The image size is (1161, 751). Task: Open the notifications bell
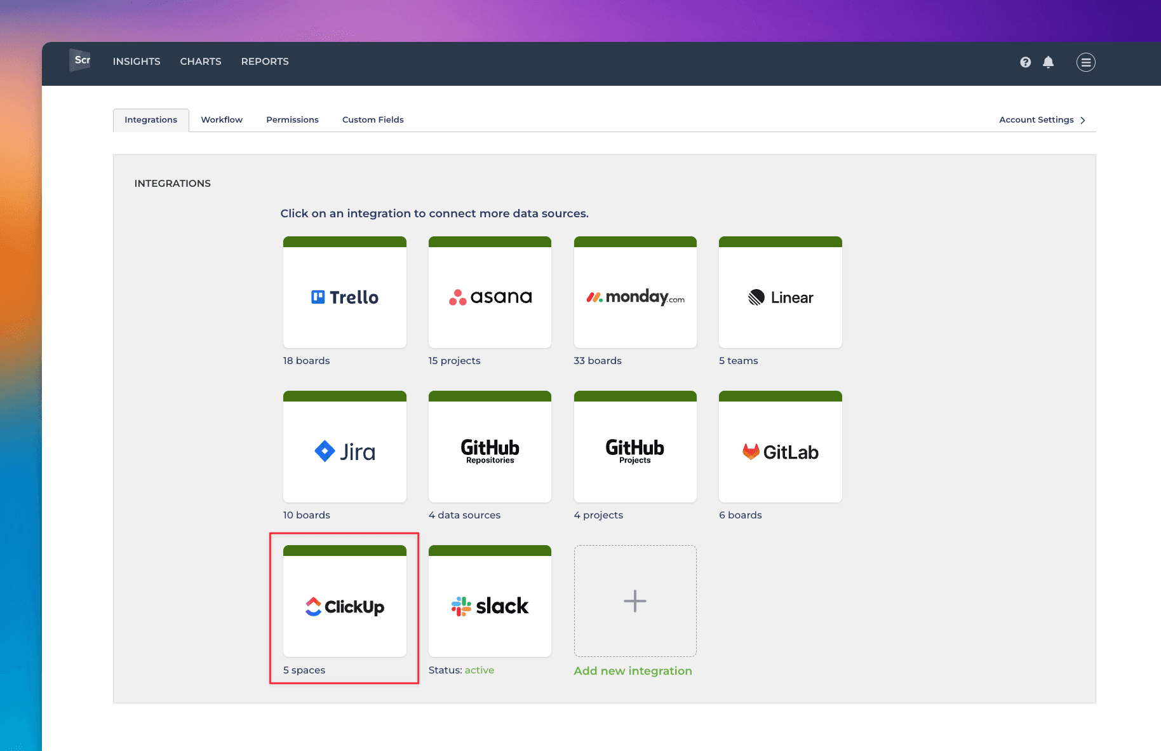point(1048,62)
